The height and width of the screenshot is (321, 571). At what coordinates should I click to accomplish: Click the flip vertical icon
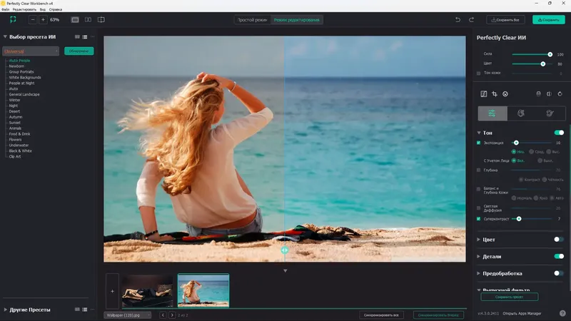click(539, 94)
